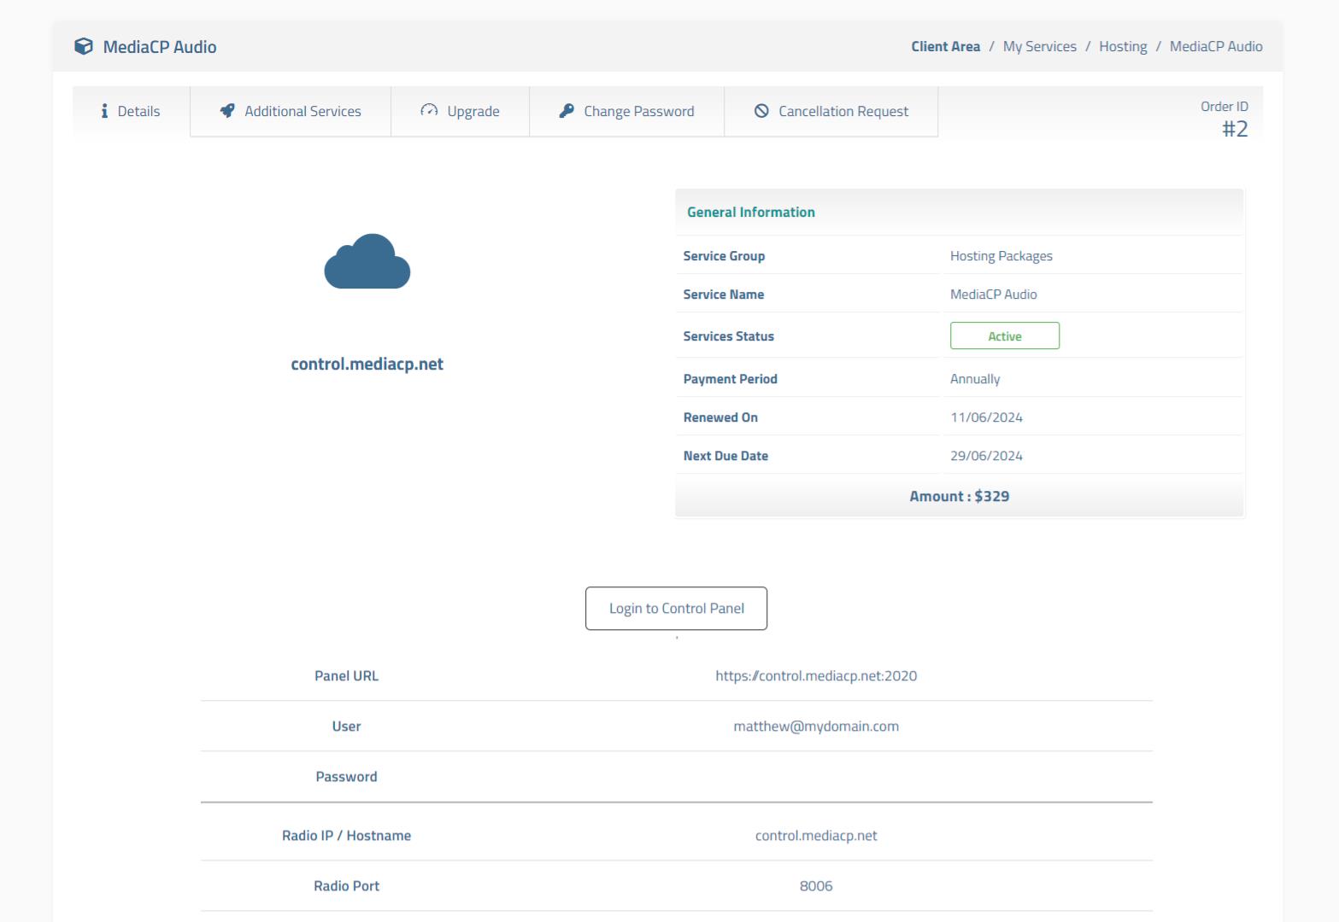This screenshot has width=1339, height=922.
Task: Click the panel URL https://control.mediacp.net:2020
Action: [x=816, y=675]
